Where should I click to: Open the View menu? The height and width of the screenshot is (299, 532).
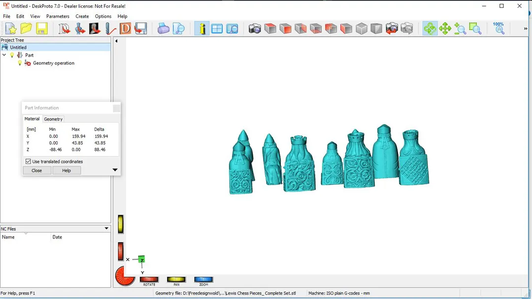pos(35,16)
